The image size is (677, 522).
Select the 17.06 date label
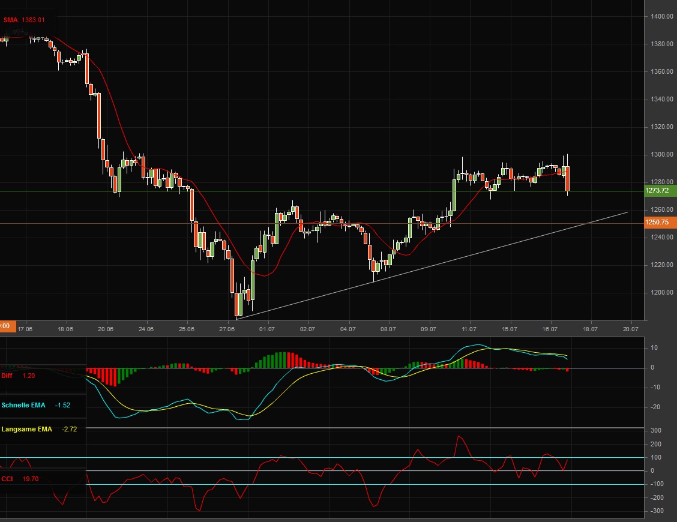[x=25, y=329]
